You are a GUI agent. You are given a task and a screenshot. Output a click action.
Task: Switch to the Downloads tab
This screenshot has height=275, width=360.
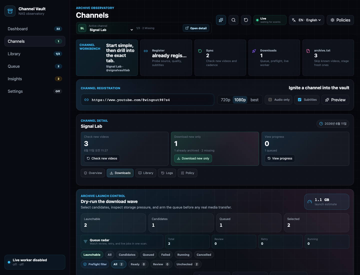(x=120, y=173)
